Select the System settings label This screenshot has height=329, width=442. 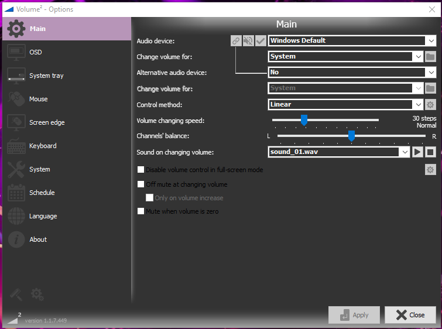[40, 169]
